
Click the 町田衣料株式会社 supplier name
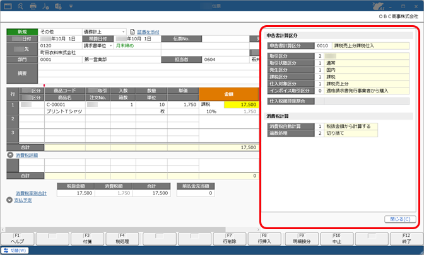58,53
